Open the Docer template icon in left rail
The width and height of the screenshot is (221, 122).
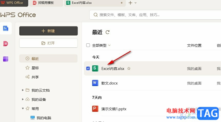point(6,44)
